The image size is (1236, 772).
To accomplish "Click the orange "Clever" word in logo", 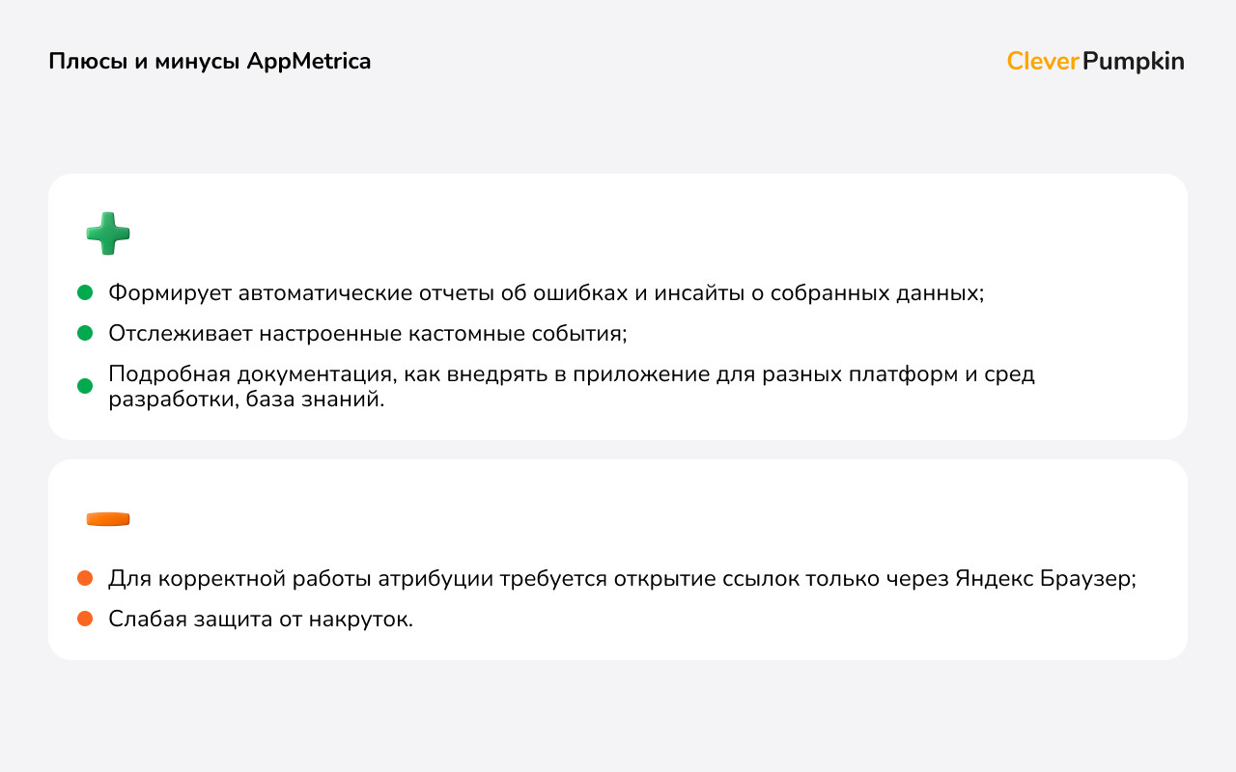I will point(1042,62).
